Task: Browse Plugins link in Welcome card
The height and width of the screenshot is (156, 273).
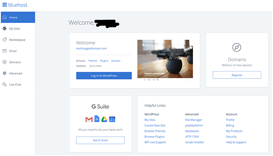Action: pos(104,61)
